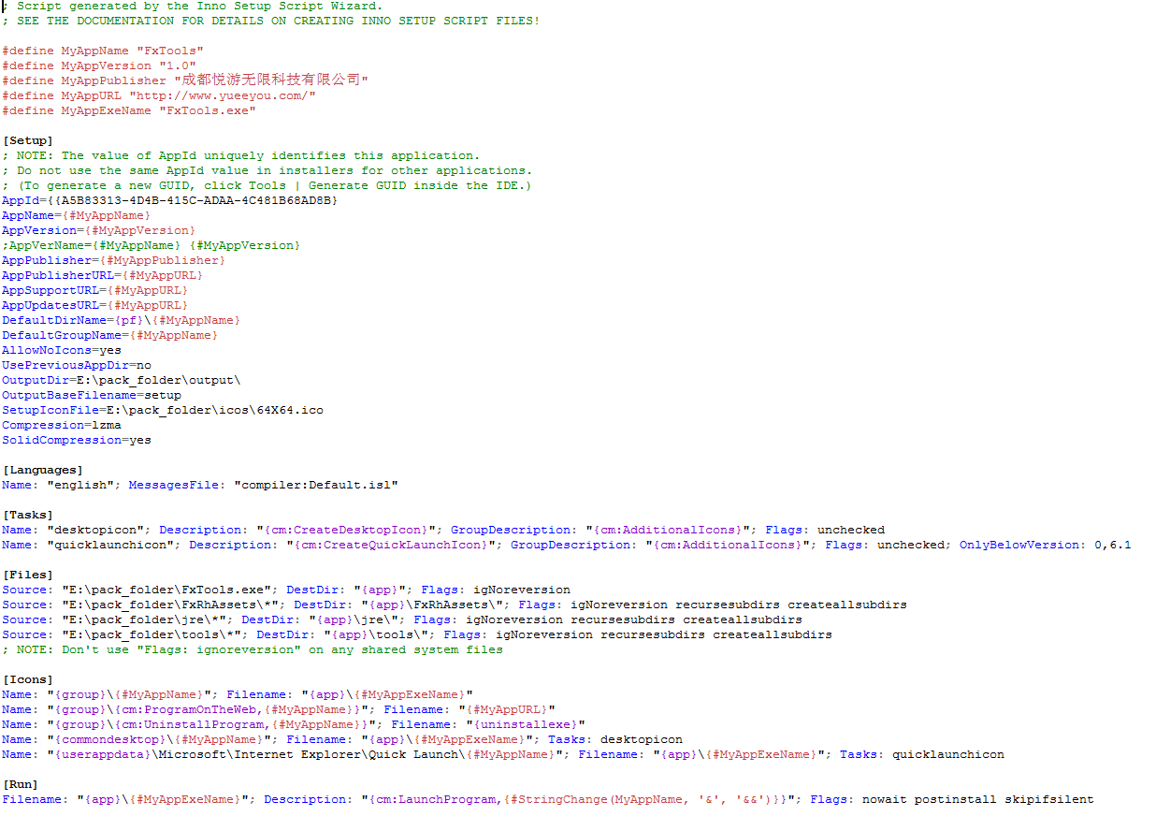The width and height of the screenshot is (1156, 816).
Task: Select the Name: "english" MessagesFile line
Action: click(x=200, y=485)
